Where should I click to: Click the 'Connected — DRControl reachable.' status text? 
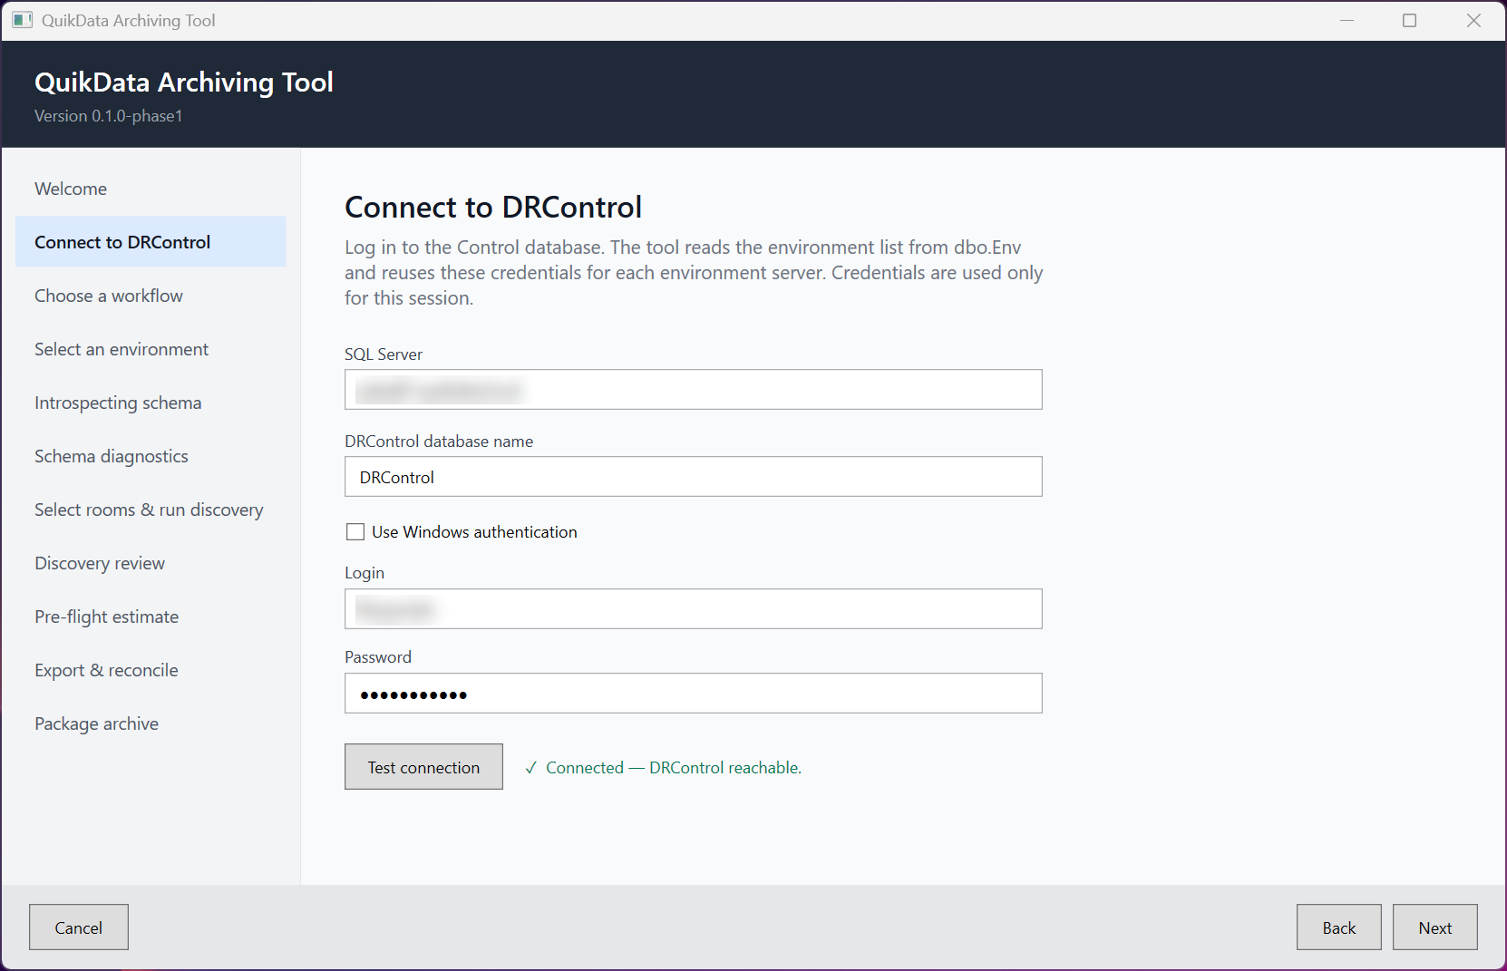(x=674, y=768)
